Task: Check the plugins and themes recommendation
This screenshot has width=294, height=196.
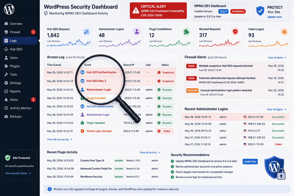Action: point(172,172)
